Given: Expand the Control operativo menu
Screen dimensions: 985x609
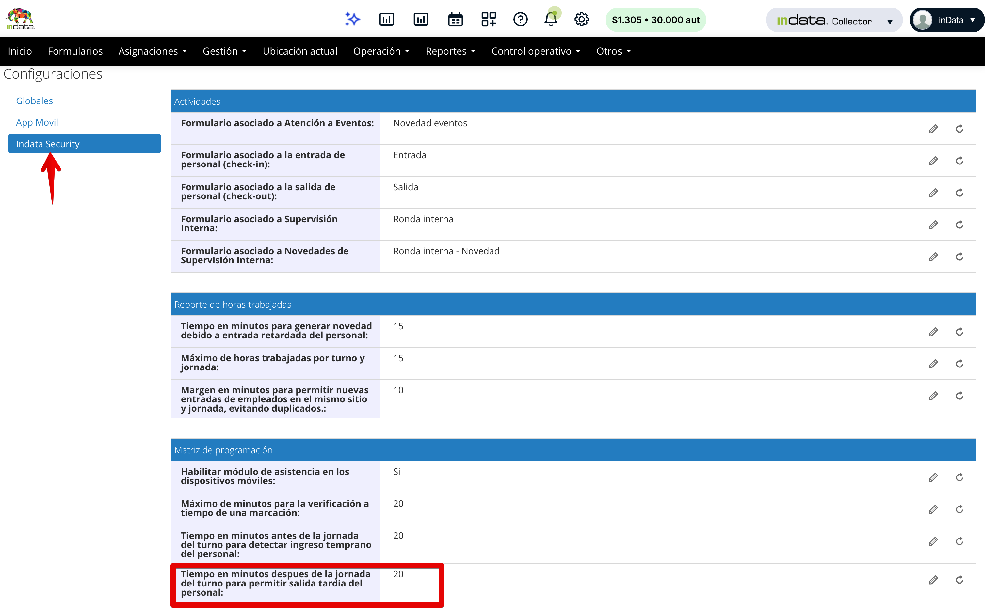Looking at the screenshot, I should click(536, 51).
